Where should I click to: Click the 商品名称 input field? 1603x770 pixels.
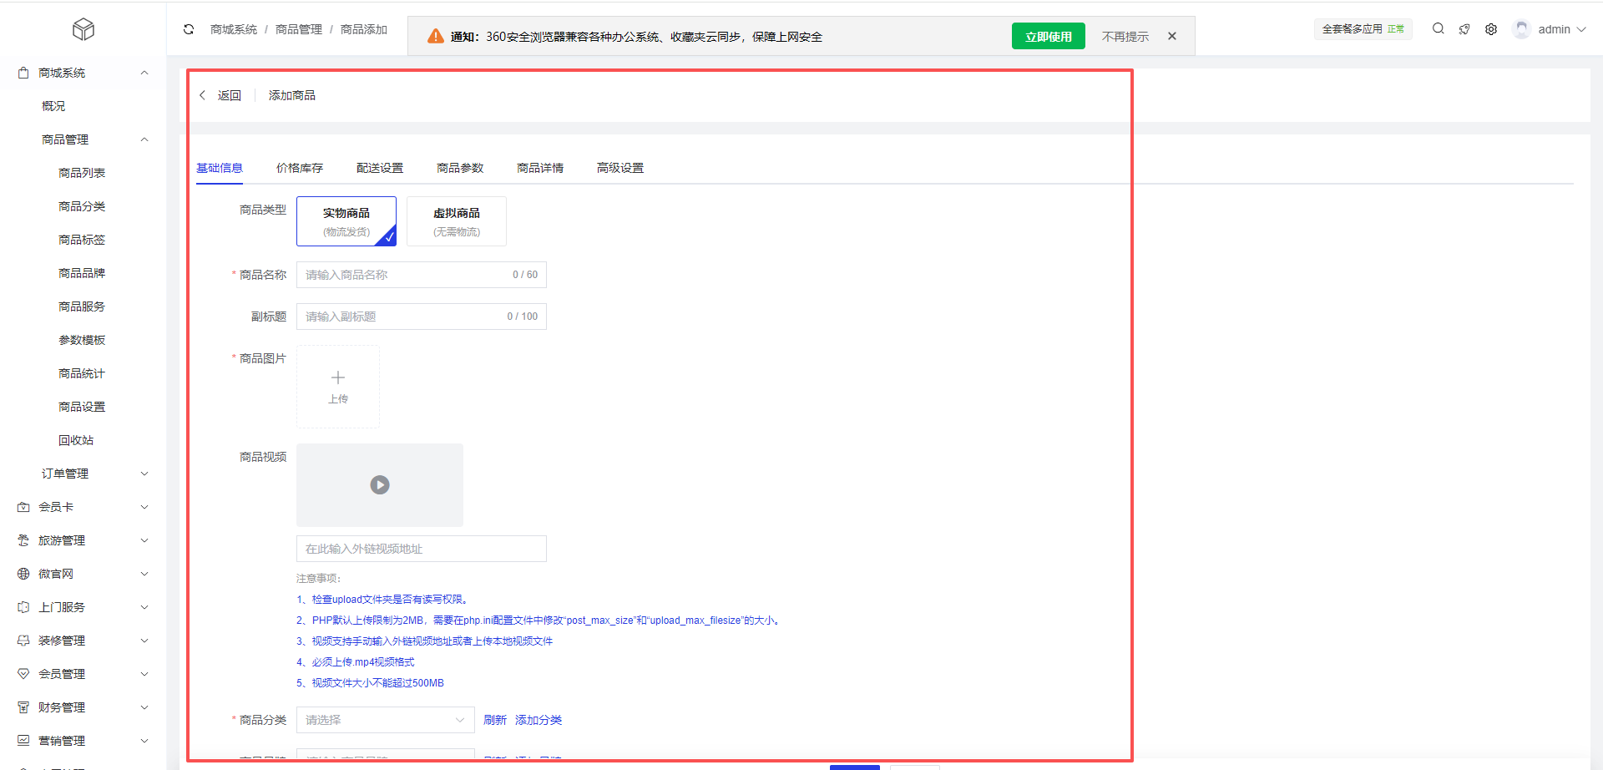(405, 275)
